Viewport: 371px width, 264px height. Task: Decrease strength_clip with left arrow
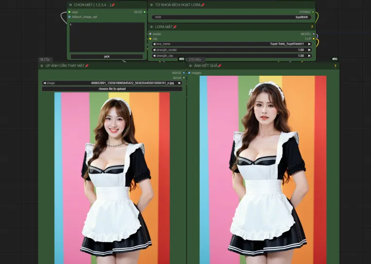click(x=154, y=56)
